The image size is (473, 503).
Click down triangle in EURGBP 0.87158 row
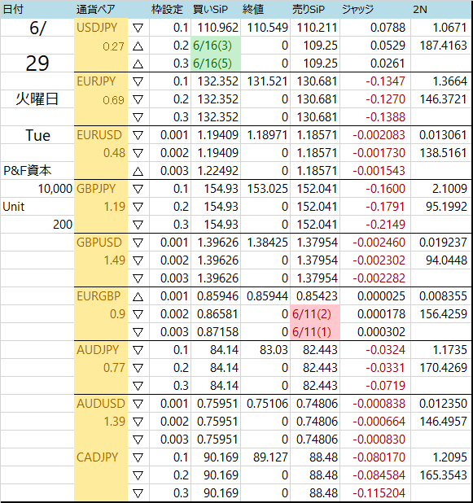[138, 333]
